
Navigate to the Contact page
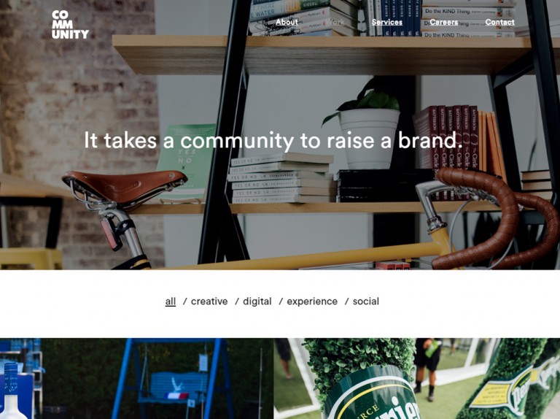499,22
